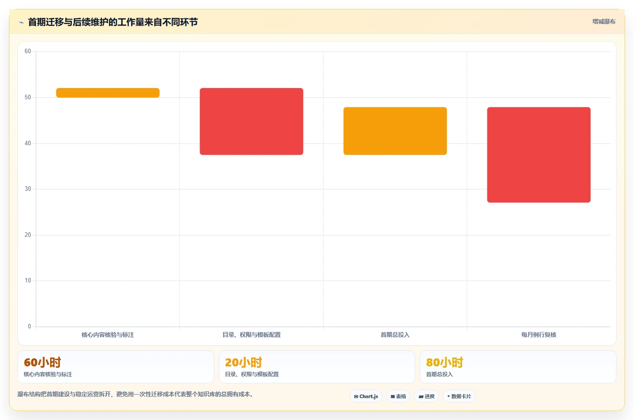634x420 pixels.
Task: Click the orange 核心内容核验与标注 bar
Action: (108, 93)
